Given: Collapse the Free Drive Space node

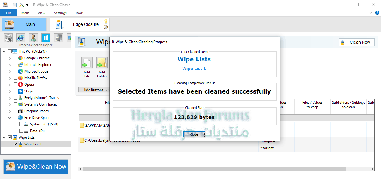Looking at the screenshot, I should [x=10, y=118].
